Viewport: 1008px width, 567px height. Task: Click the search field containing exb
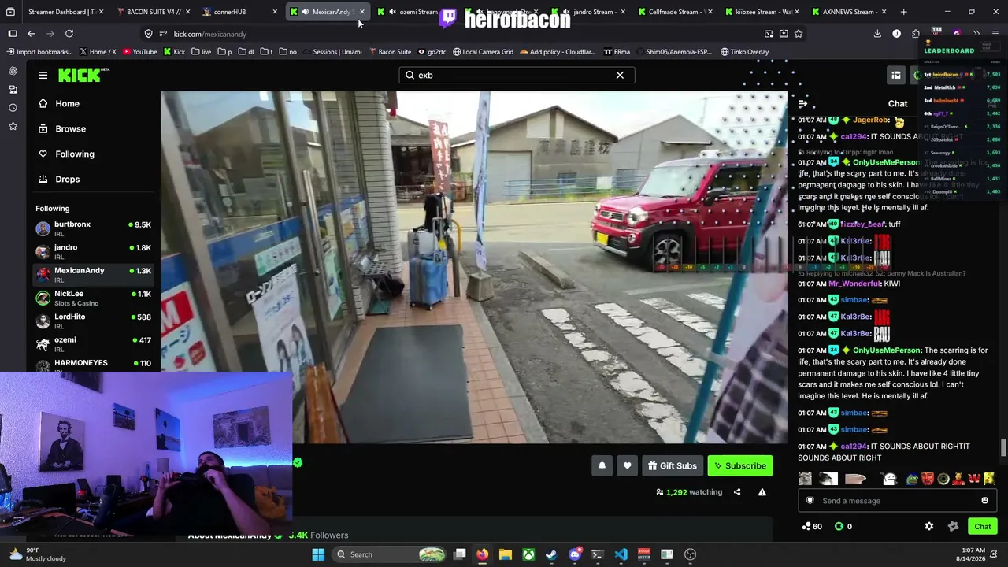(x=516, y=75)
